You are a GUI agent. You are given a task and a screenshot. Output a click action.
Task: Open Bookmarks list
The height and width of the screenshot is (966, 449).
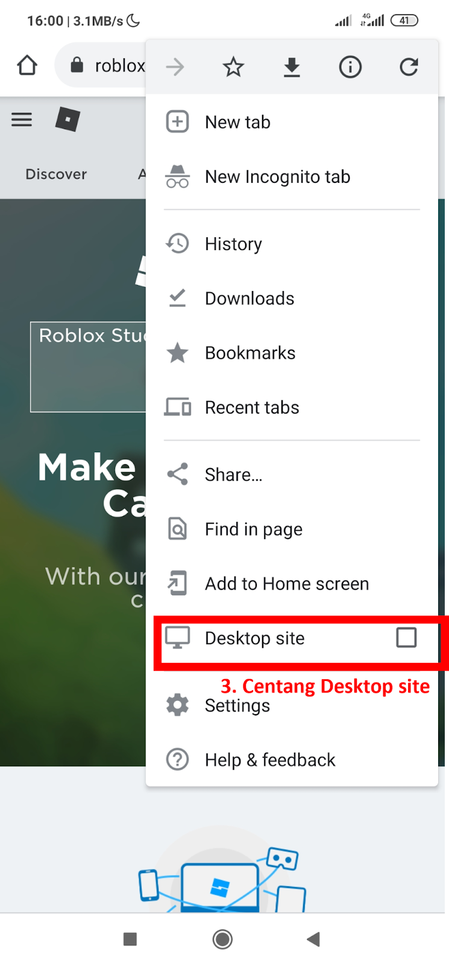point(250,353)
